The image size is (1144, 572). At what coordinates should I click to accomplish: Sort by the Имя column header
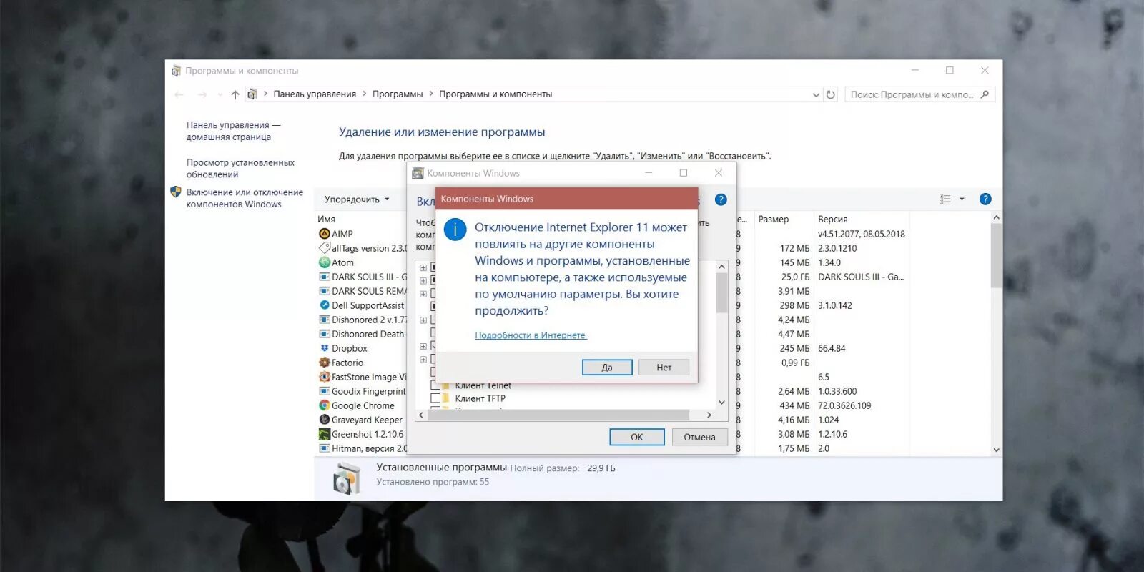(x=326, y=220)
